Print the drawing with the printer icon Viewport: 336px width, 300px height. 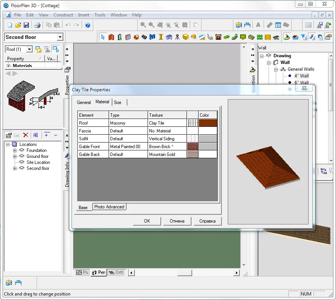pos(37,25)
